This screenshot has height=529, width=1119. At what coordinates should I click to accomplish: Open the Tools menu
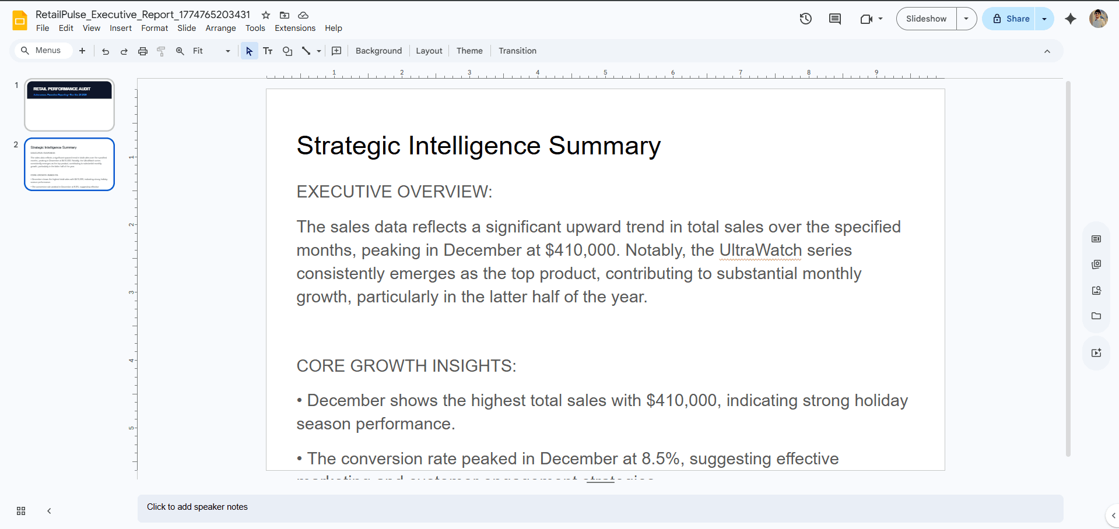tap(255, 28)
